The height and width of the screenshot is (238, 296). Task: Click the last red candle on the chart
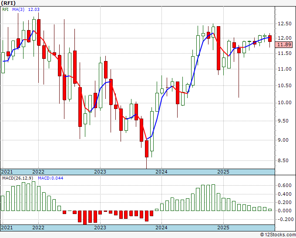pos(270,38)
